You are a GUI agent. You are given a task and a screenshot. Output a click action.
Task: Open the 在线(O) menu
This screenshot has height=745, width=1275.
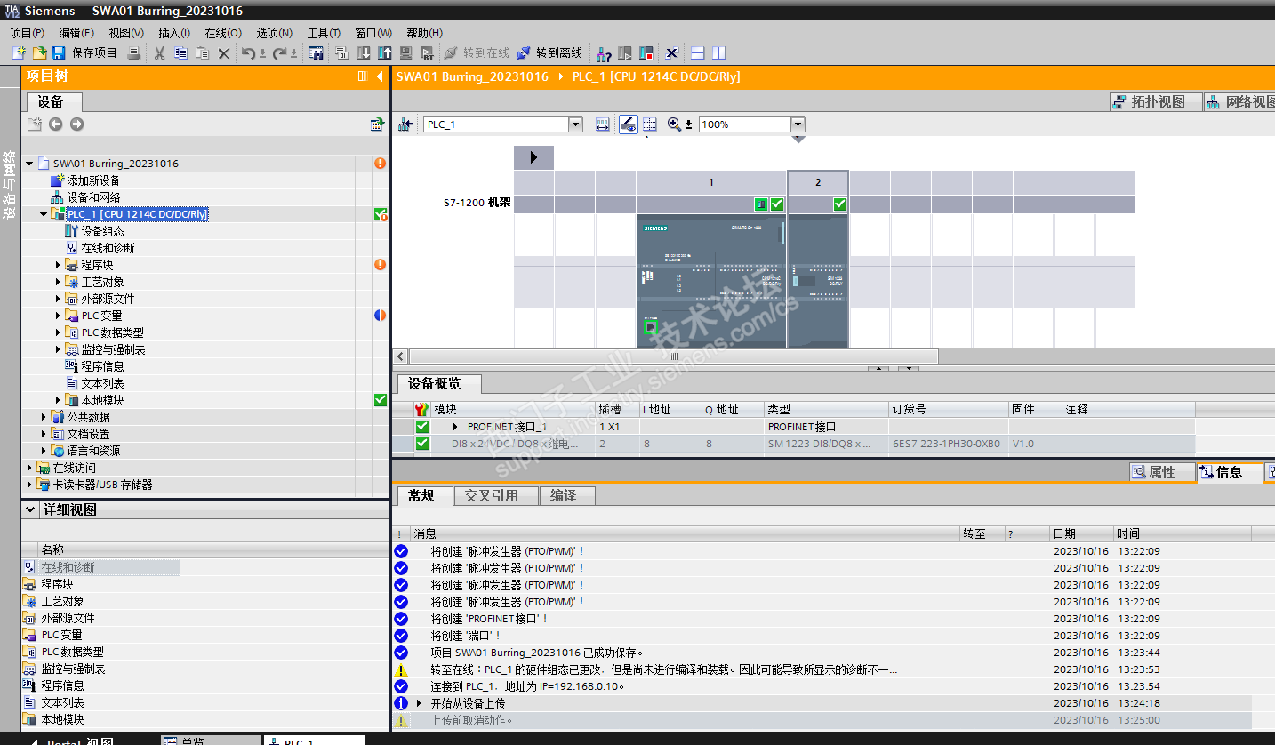click(223, 33)
